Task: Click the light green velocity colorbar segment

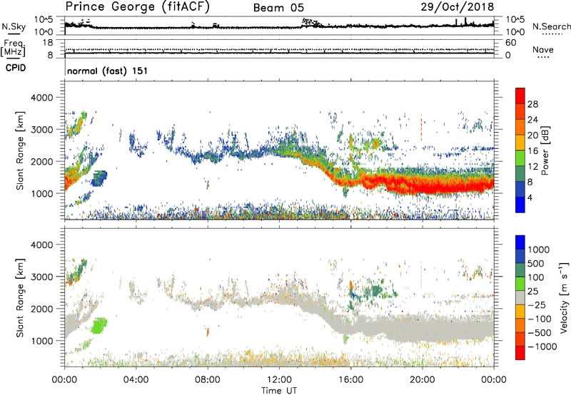Action: (520, 284)
